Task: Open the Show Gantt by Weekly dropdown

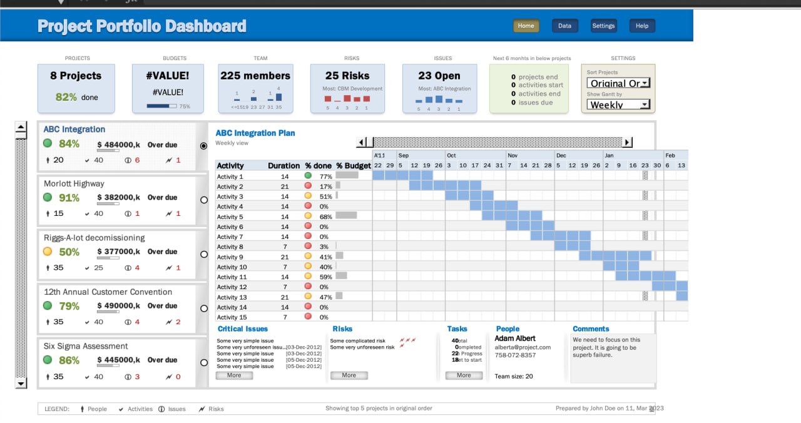Action: [x=619, y=104]
